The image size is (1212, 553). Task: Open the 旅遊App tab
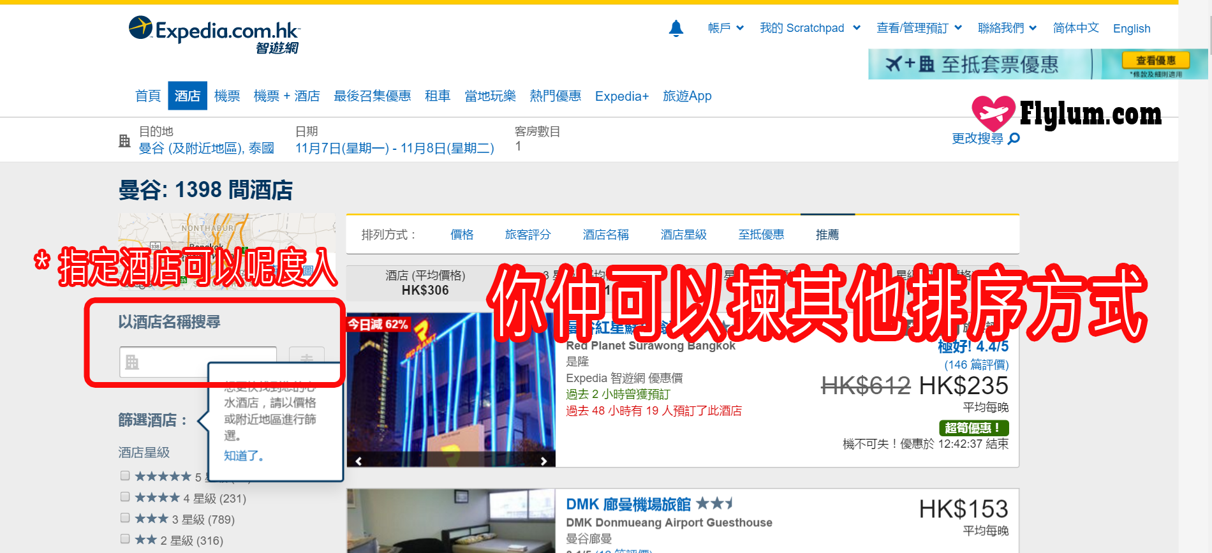coord(687,96)
